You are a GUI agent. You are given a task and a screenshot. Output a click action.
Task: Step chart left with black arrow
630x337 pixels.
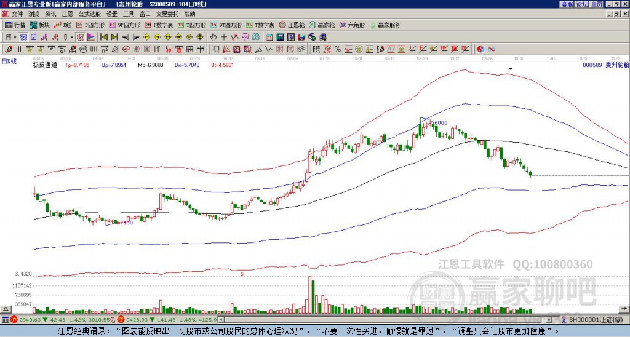pyautogui.click(x=126, y=38)
